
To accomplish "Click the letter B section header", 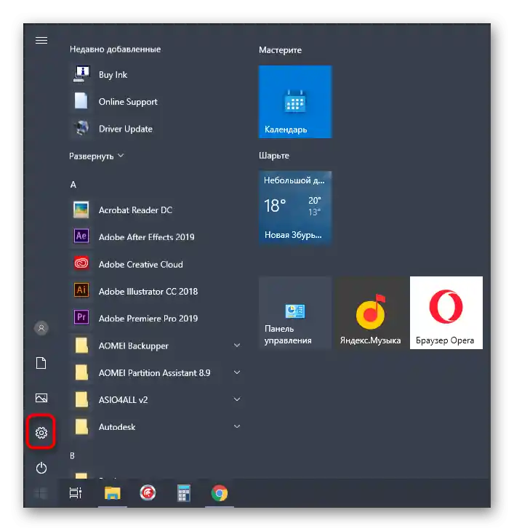I will coord(72,456).
